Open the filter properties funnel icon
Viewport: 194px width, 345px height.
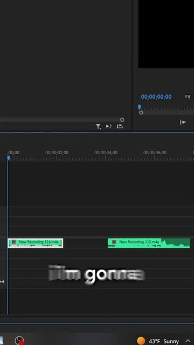(x=98, y=127)
